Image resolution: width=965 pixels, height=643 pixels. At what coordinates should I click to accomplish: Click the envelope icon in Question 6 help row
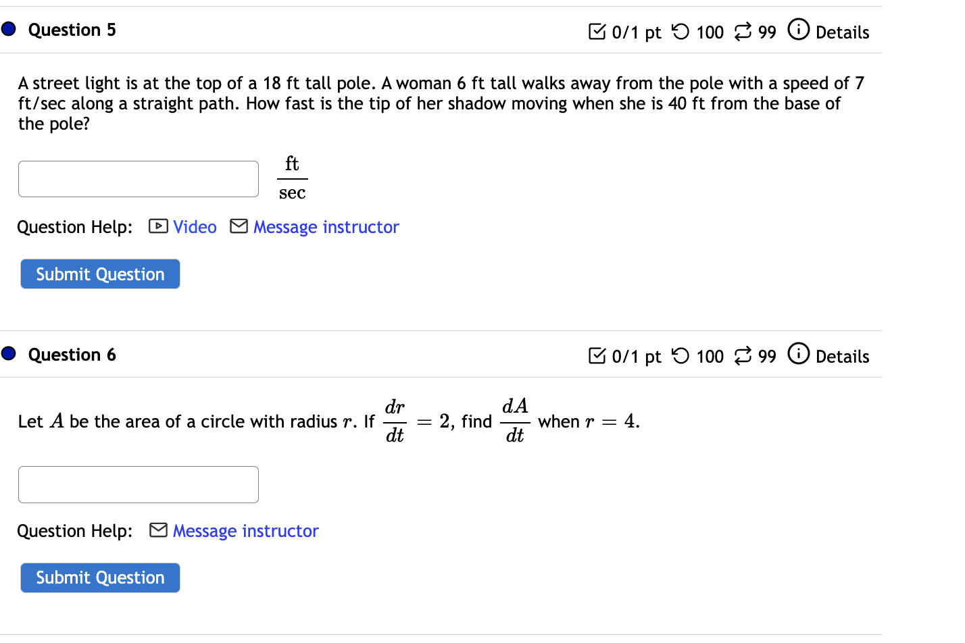click(x=157, y=530)
